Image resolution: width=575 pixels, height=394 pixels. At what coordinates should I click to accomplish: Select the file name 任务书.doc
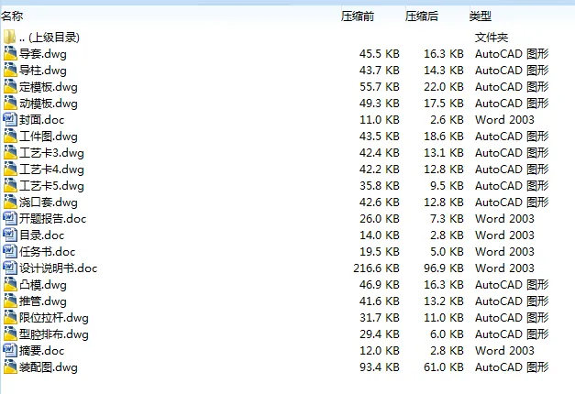[x=48, y=252]
